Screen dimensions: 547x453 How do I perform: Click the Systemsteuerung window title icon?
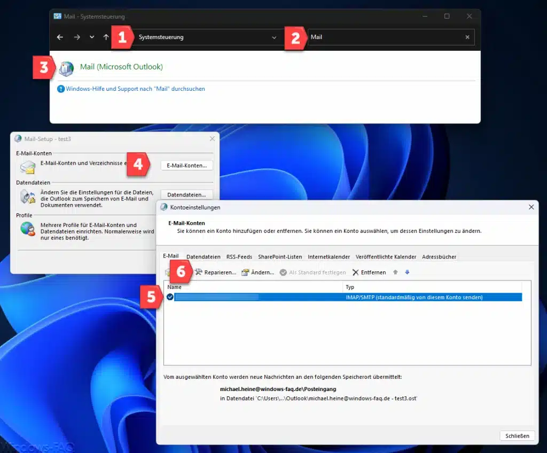57,17
